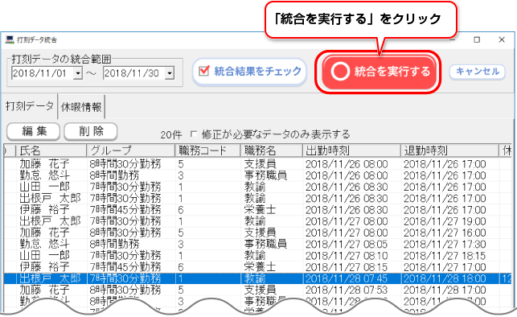Click the 打刻データ統合 window title icon
This screenshot has width=517, height=317.
tap(10, 40)
